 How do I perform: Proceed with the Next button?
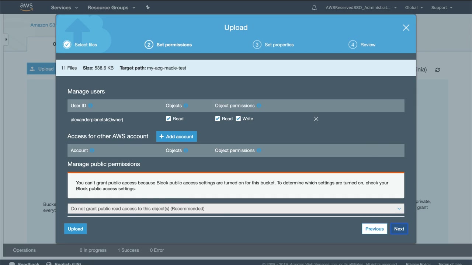399,229
